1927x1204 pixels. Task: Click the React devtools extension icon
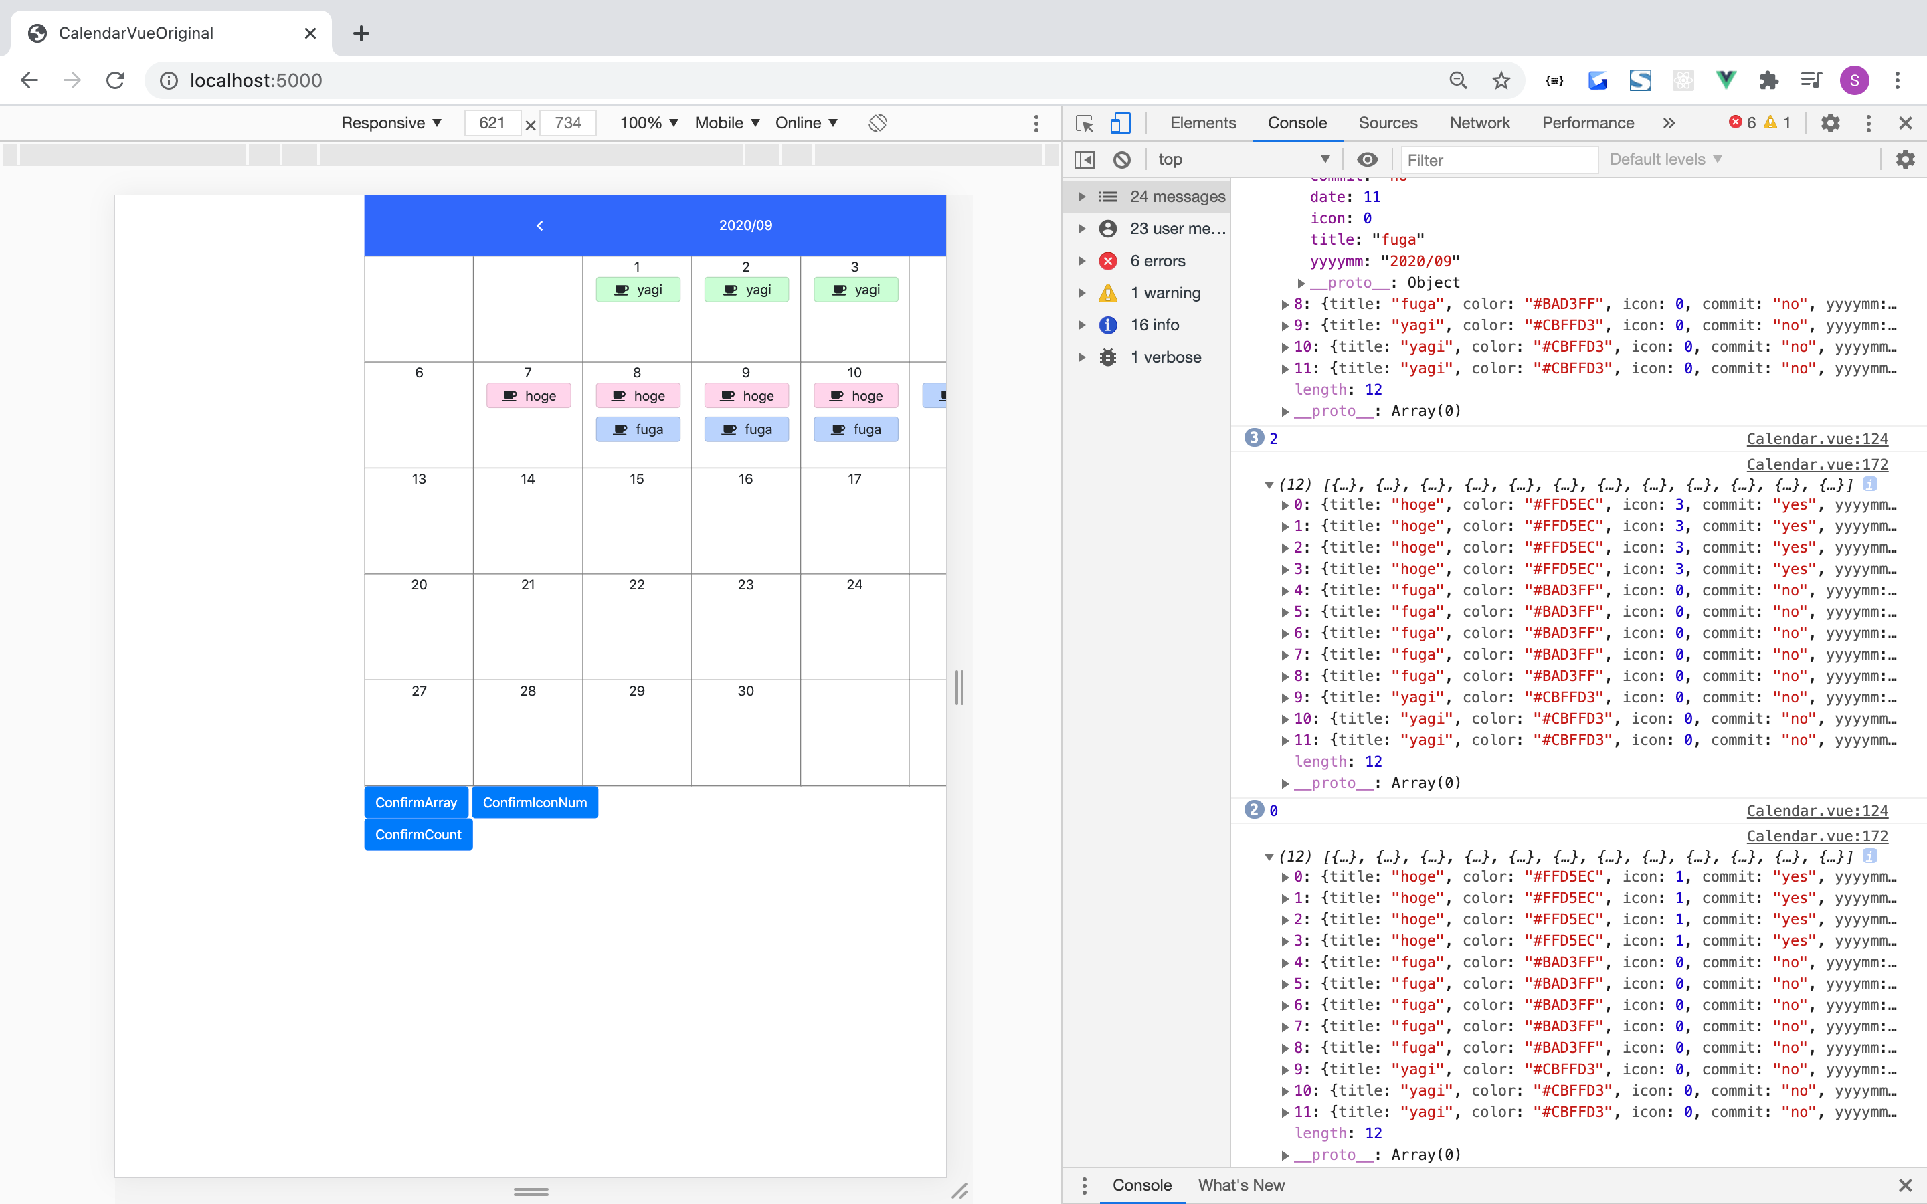[x=1683, y=80]
